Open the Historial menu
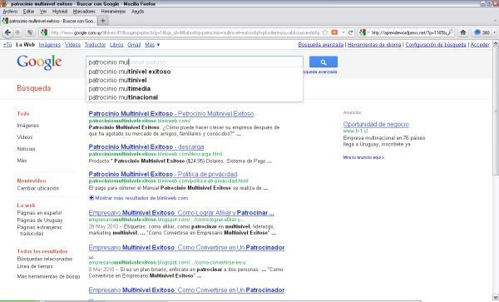Viewport: 499px width, 302px height. (60, 12)
